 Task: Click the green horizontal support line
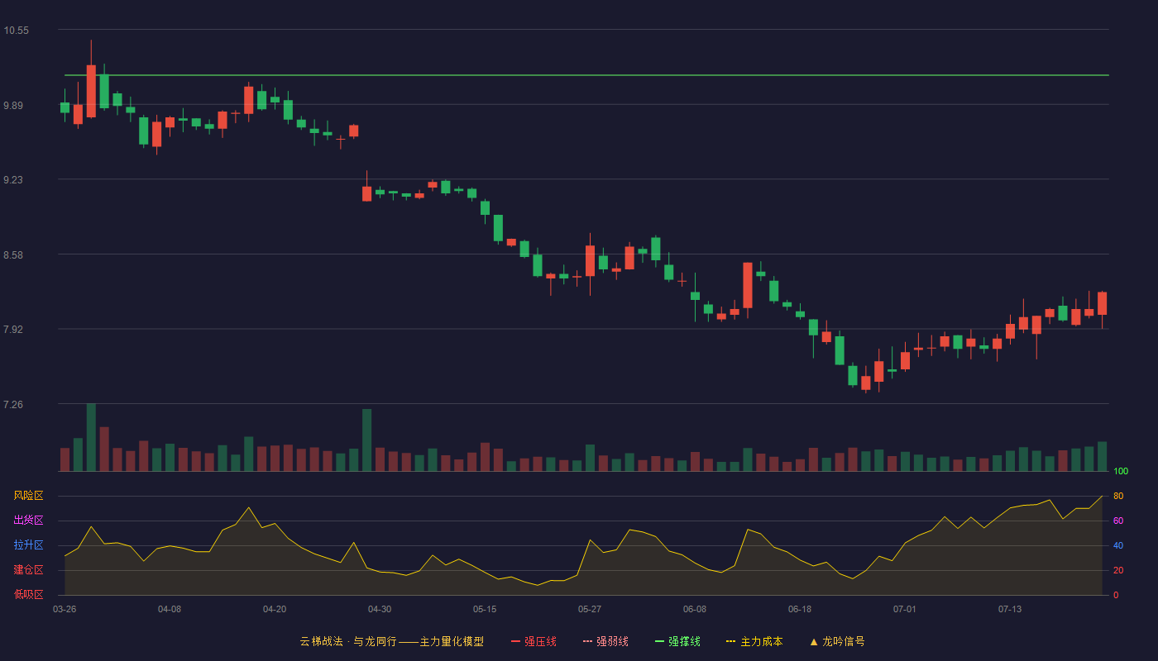coord(586,75)
